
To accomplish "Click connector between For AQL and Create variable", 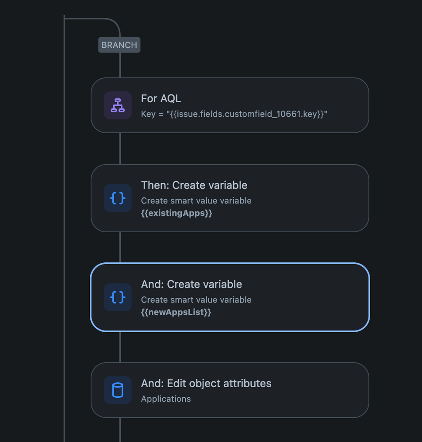I will pos(120,149).
